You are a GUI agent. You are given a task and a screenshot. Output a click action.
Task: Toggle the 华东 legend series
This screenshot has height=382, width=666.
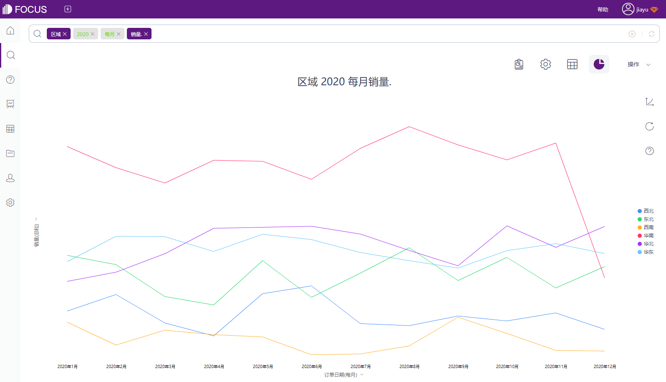tap(645, 252)
